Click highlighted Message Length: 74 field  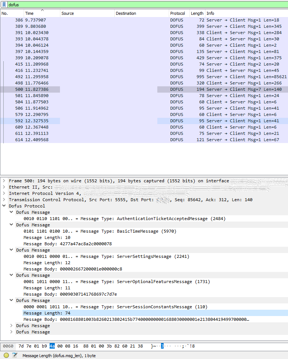click(x=155, y=313)
